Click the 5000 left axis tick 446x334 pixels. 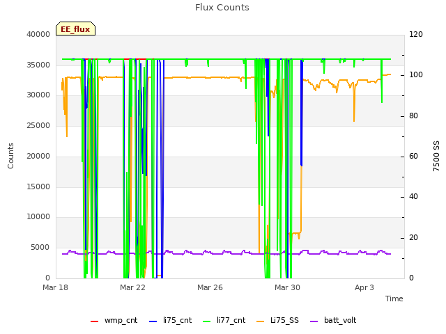(x=40, y=248)
